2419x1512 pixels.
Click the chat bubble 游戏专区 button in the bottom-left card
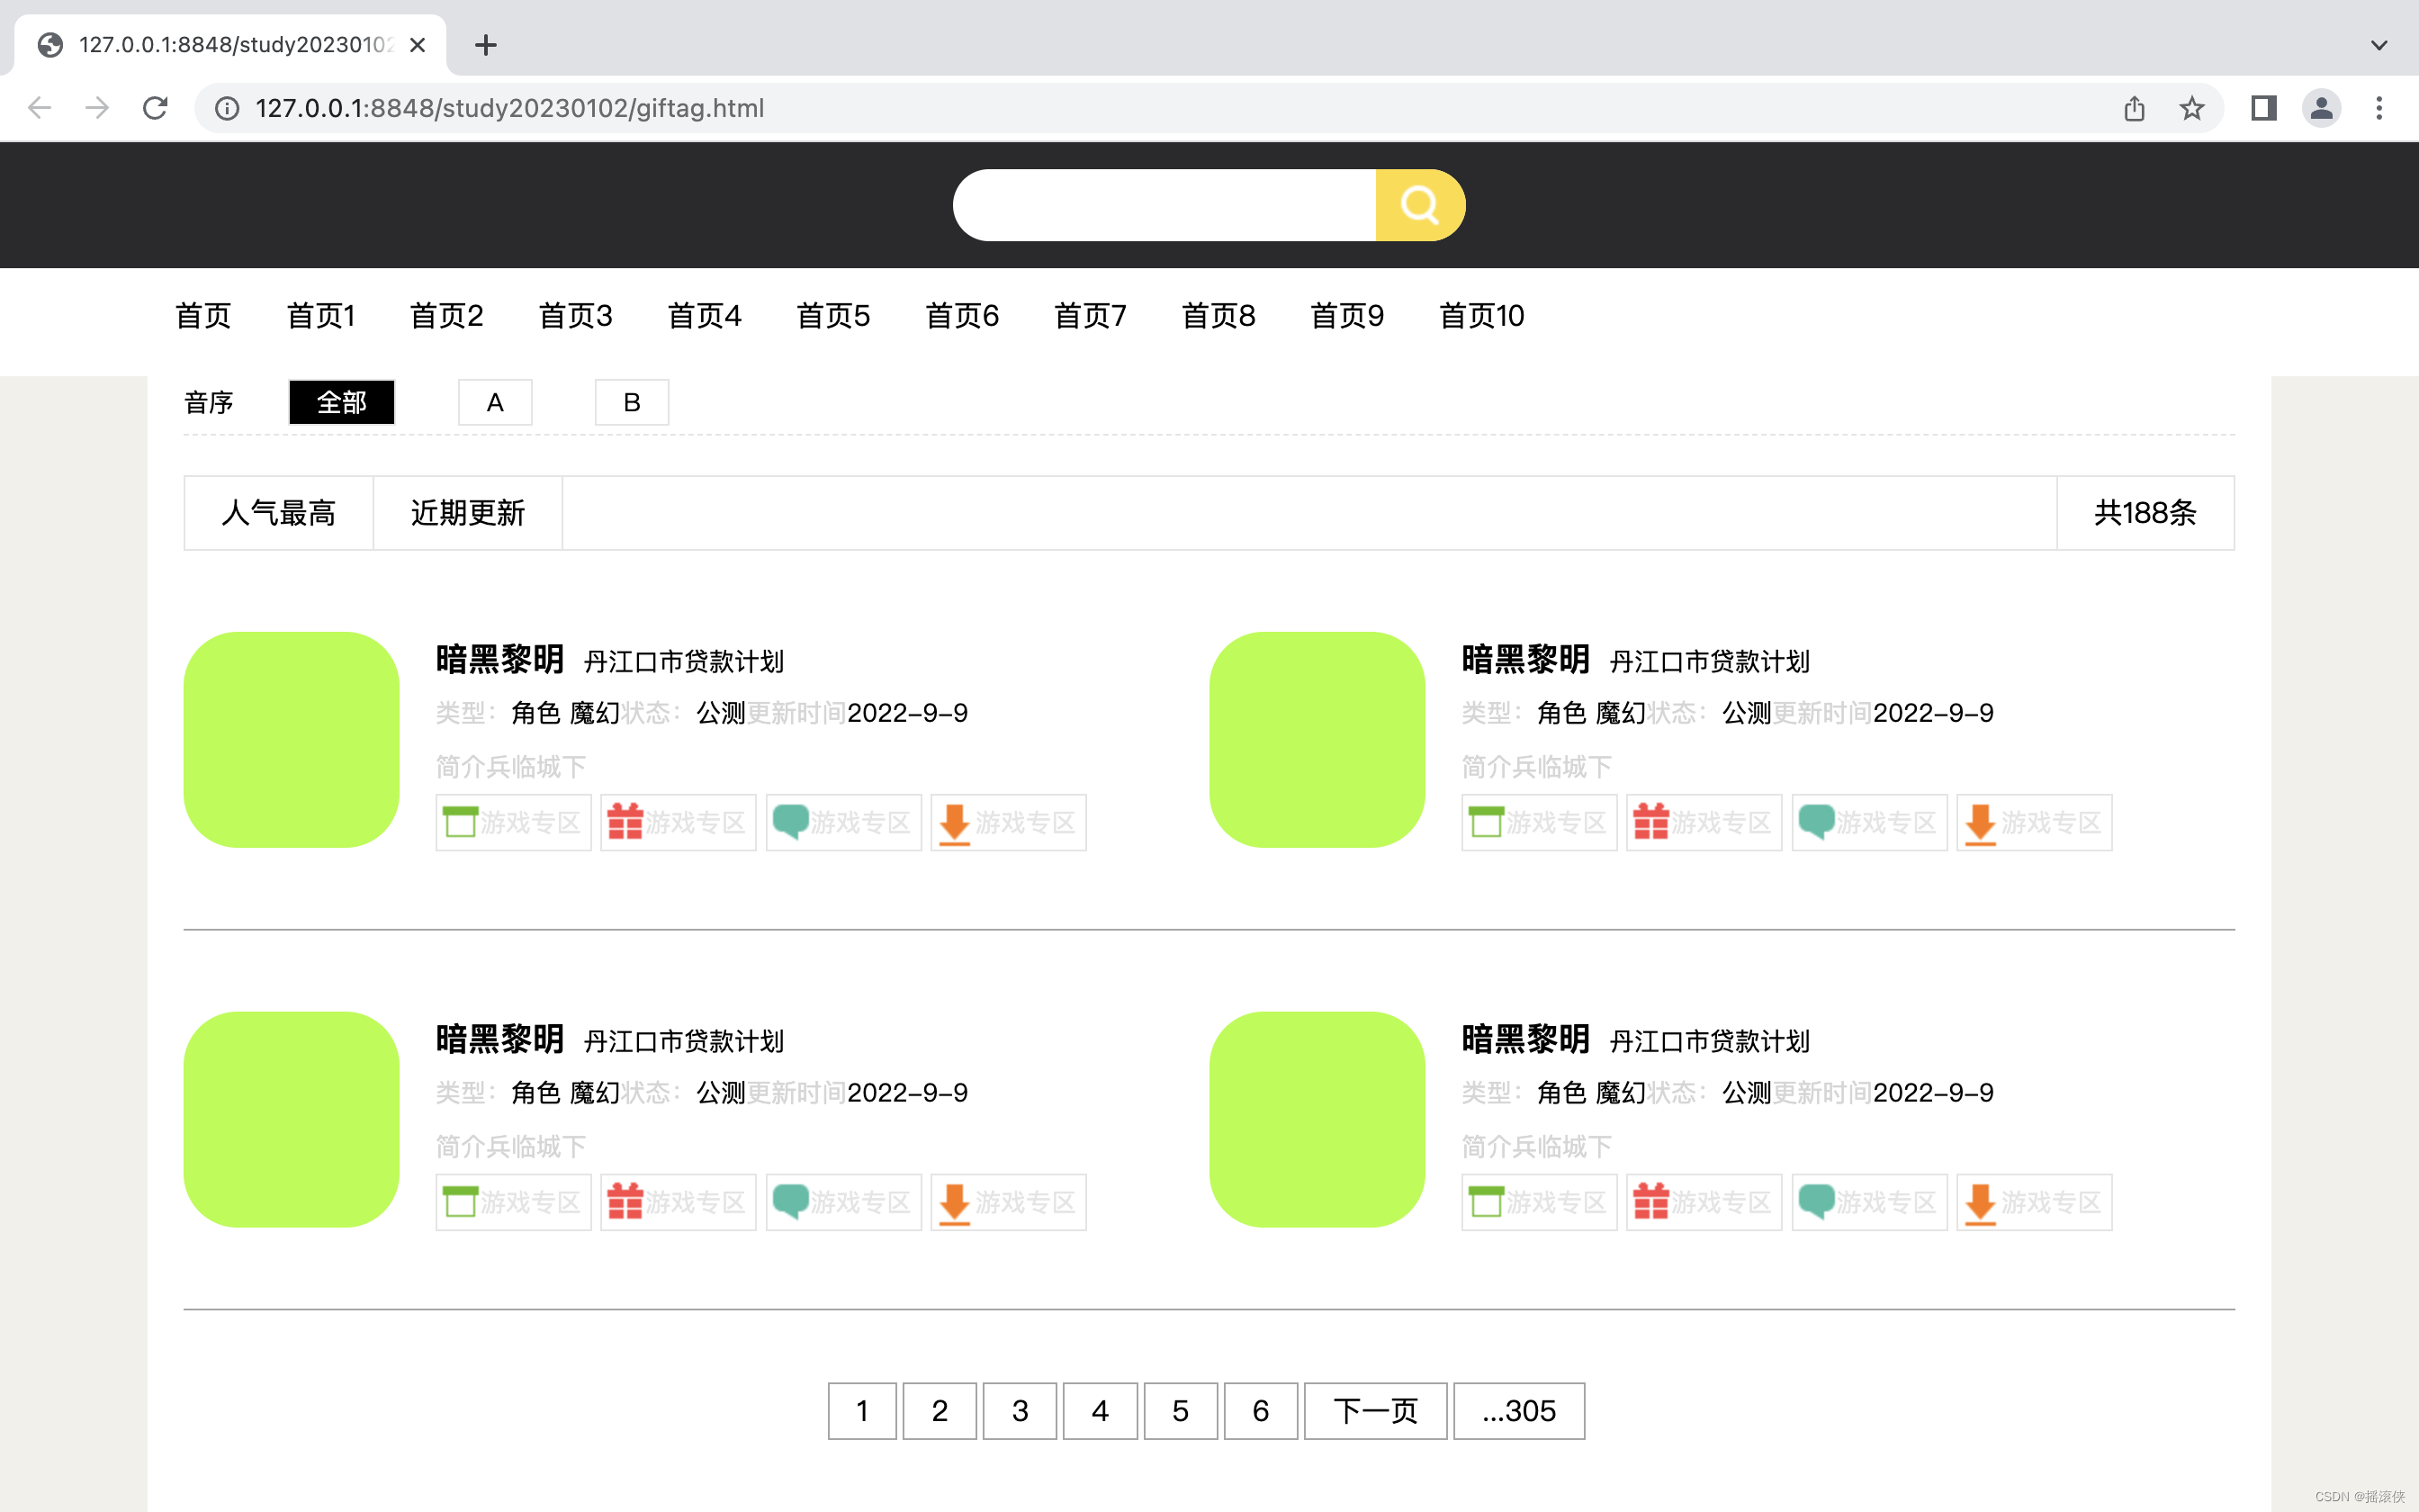[x=843, y=1202]
